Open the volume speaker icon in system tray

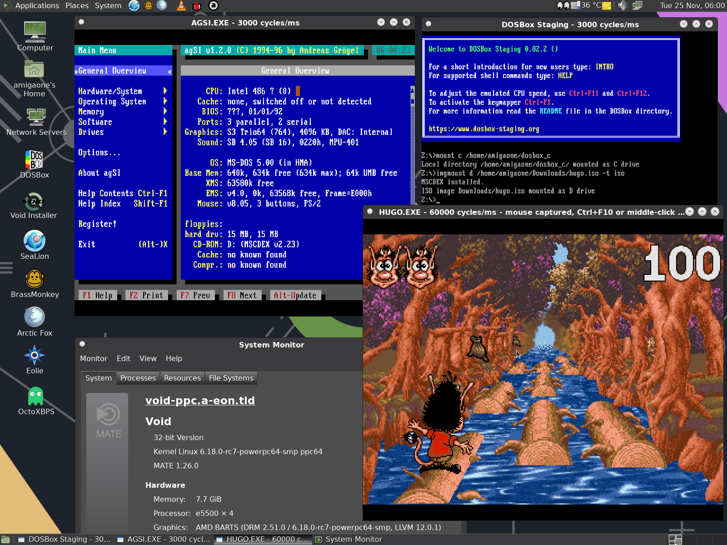(622, 5)
